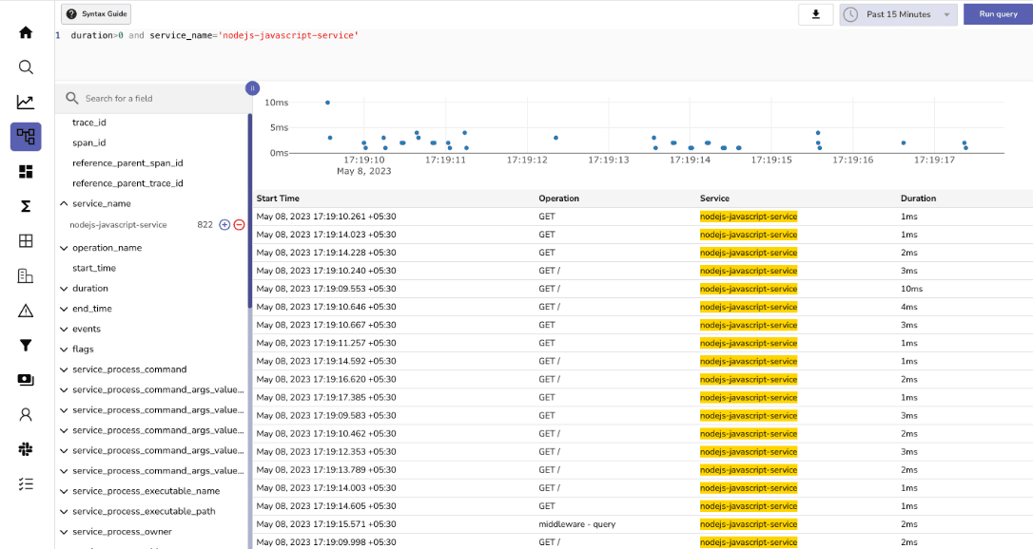Click the plus include icon for nodejs-javascript-service

tap(224, 225)
